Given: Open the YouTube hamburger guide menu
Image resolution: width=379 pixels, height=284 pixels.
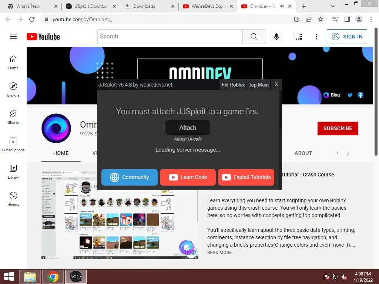Looking at the screenshot, I should click(x=13, y=37).
